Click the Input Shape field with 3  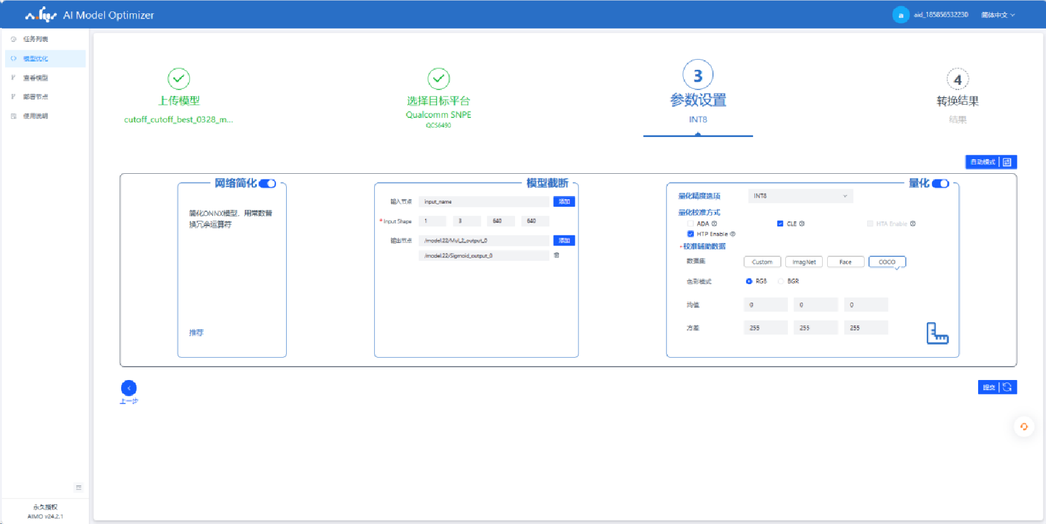[x=467, y=221]
